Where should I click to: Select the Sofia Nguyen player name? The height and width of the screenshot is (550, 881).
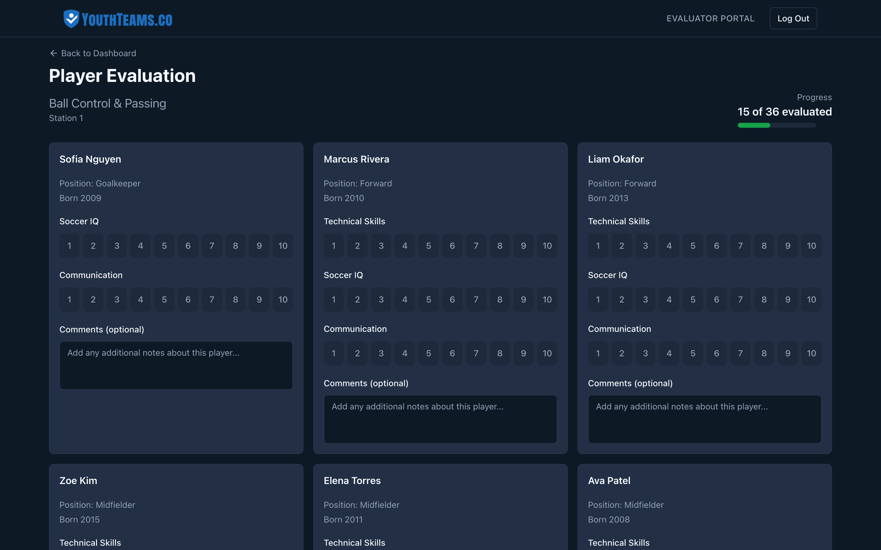click(x=90, y=159)
